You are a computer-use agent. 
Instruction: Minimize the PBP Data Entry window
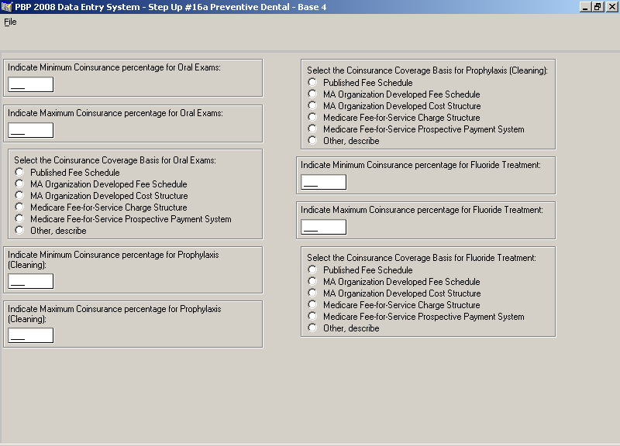(x=586, y=7)
